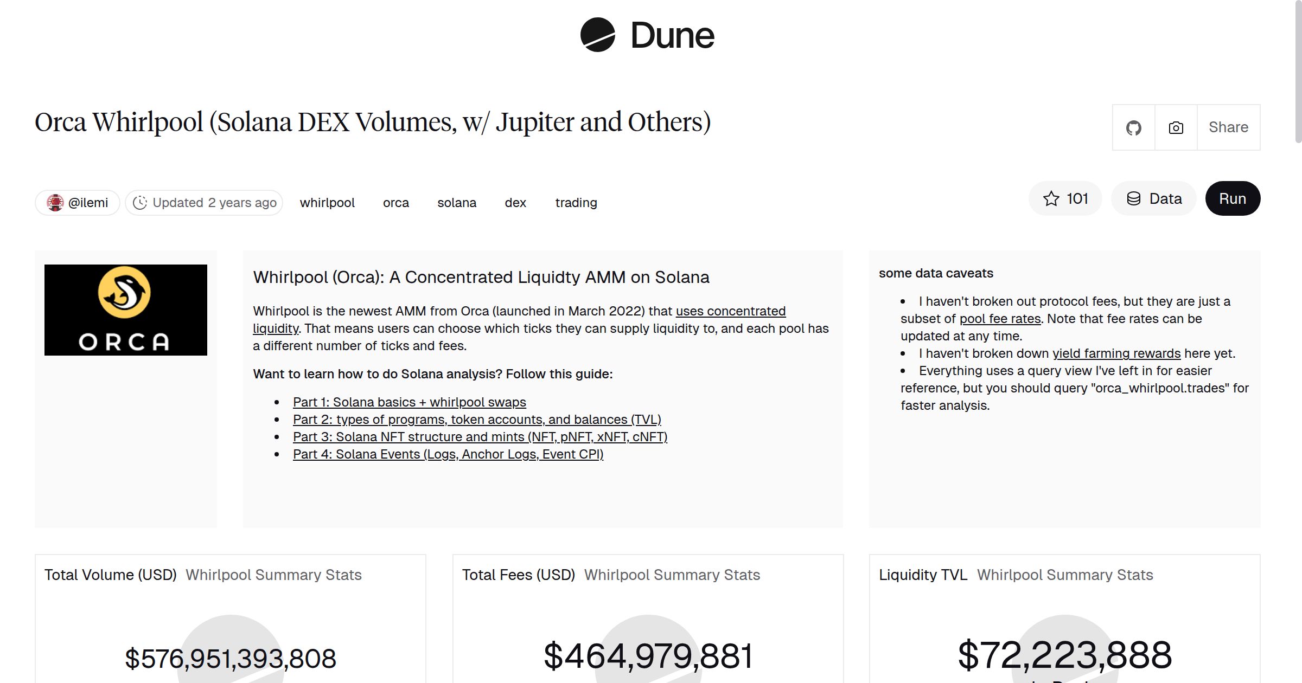Click the camera screenshot icon
1302x683 pixels.
tap(1175, 127)
